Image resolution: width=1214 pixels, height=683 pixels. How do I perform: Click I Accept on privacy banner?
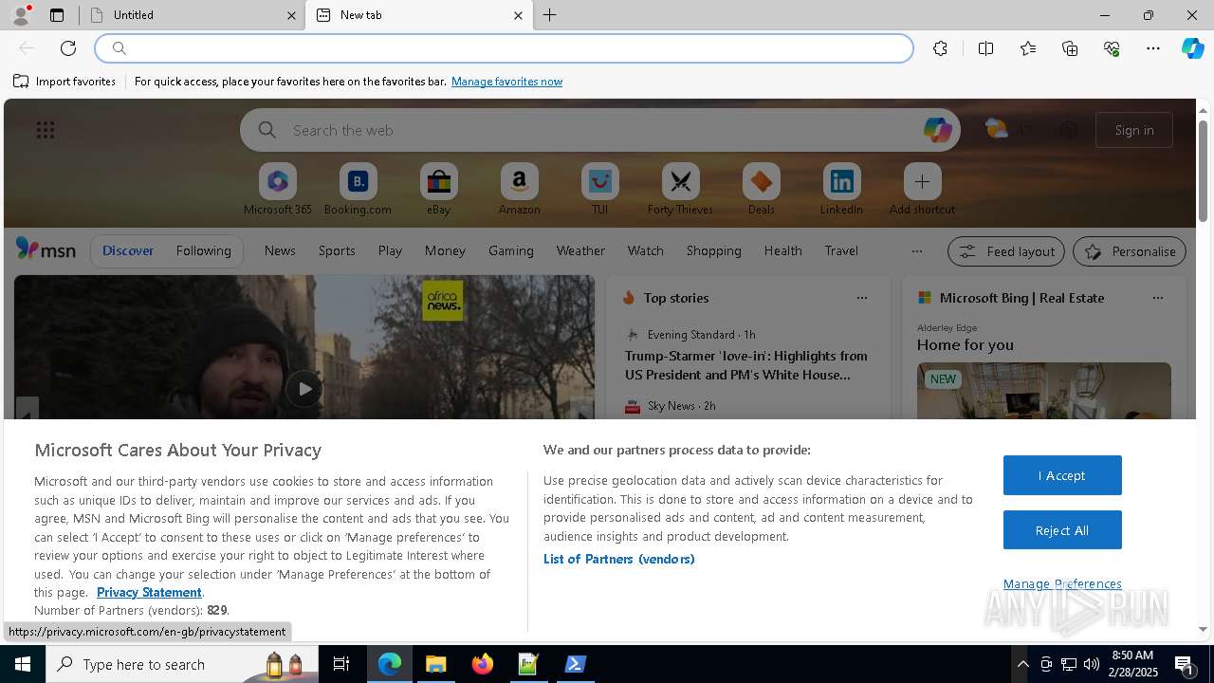[1062, 475]
